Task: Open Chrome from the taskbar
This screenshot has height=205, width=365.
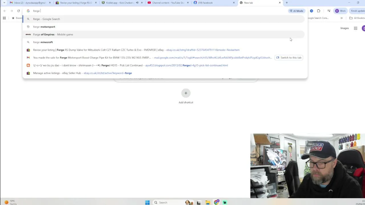Action: pyautogui.click(x=216, y=202)
